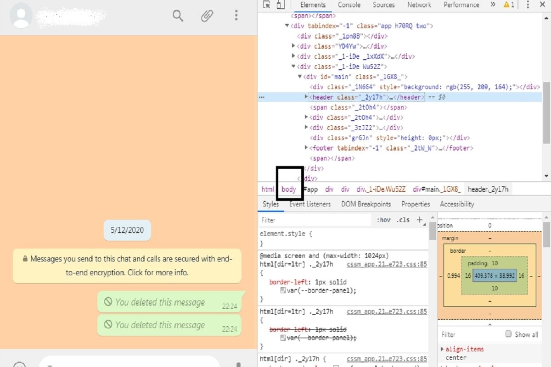Click the contact profile avatar
Viewport: 551px width, 367px height.
pos(21,16)
